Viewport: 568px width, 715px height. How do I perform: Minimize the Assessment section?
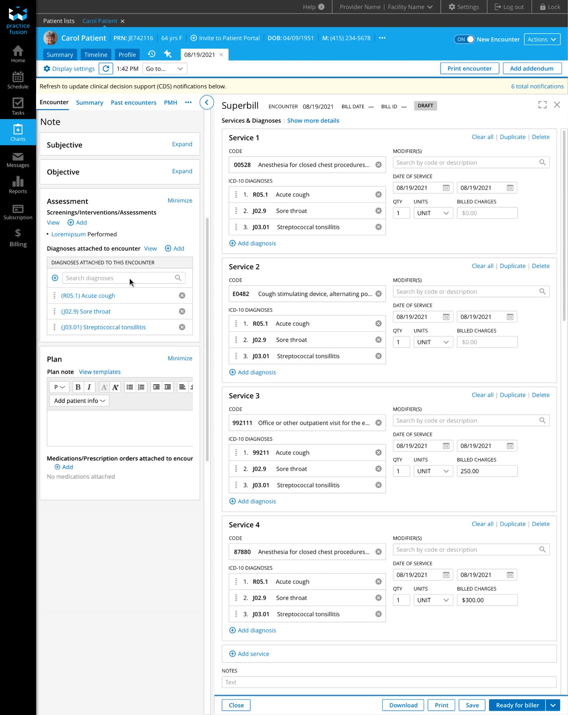coord(180,200)
